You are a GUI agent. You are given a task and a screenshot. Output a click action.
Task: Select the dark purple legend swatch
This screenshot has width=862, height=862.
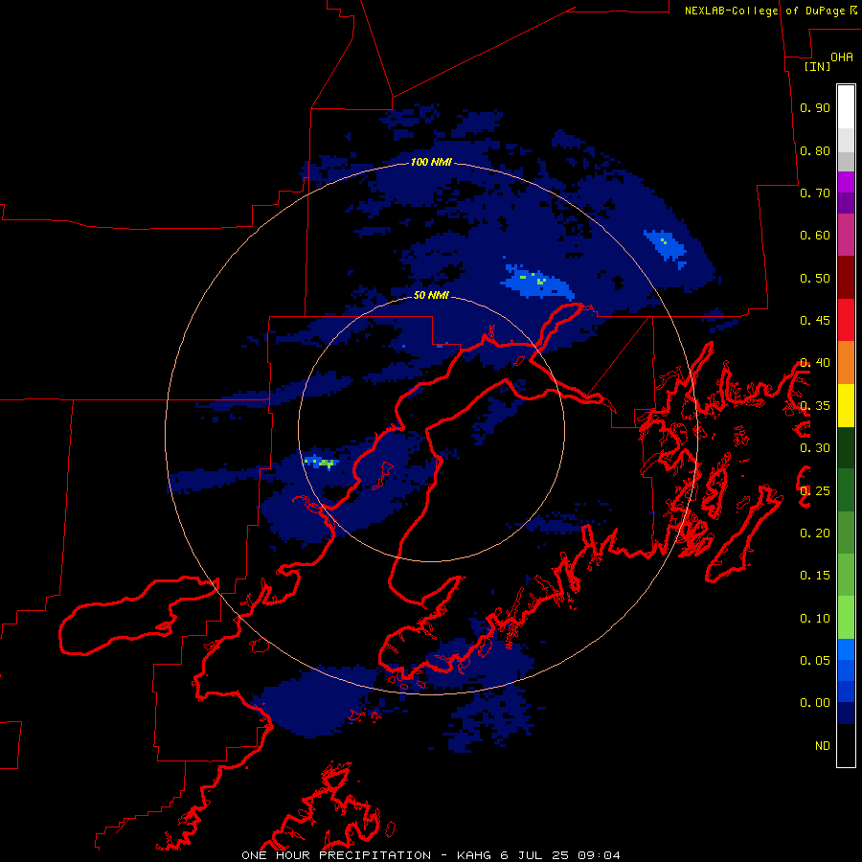pos(846,203)
